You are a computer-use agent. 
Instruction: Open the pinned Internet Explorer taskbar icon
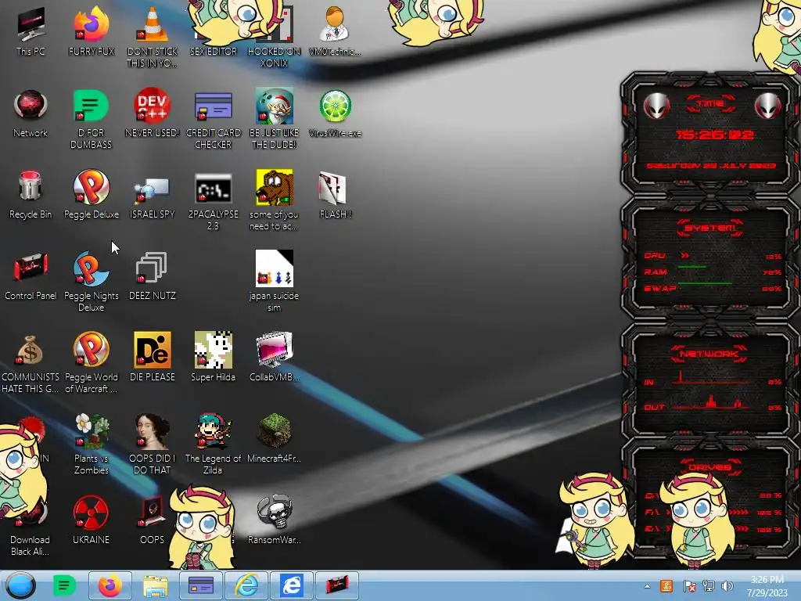point(246,585)
